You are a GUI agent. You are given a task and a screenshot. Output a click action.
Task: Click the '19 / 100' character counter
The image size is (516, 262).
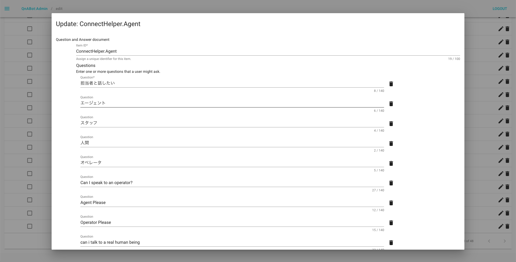click(454, 59)
